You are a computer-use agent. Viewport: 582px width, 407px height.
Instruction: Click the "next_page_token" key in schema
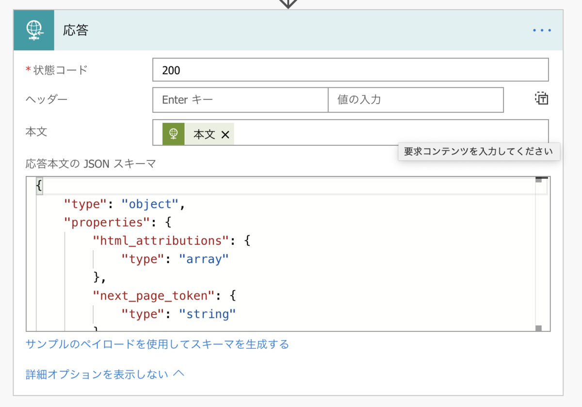tap(153, 296)
